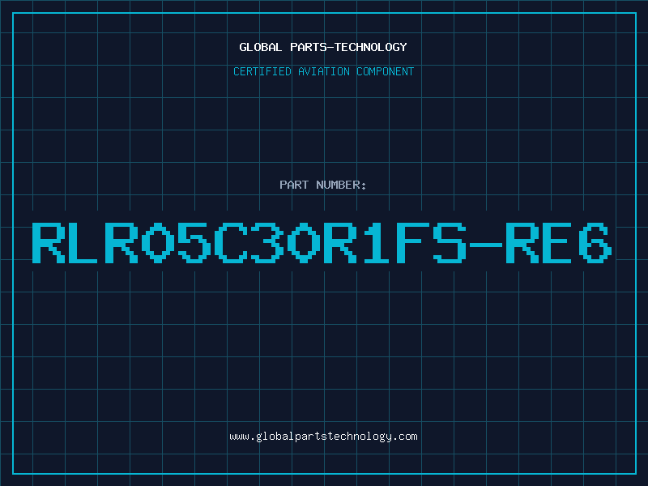Click the dash in the part number
The height and width of the screenshot is (486, 648).
tap(486, 245)
